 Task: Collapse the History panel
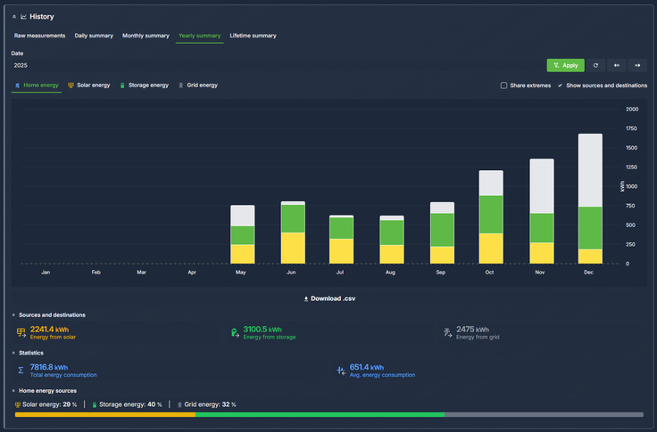pos(14,16)
